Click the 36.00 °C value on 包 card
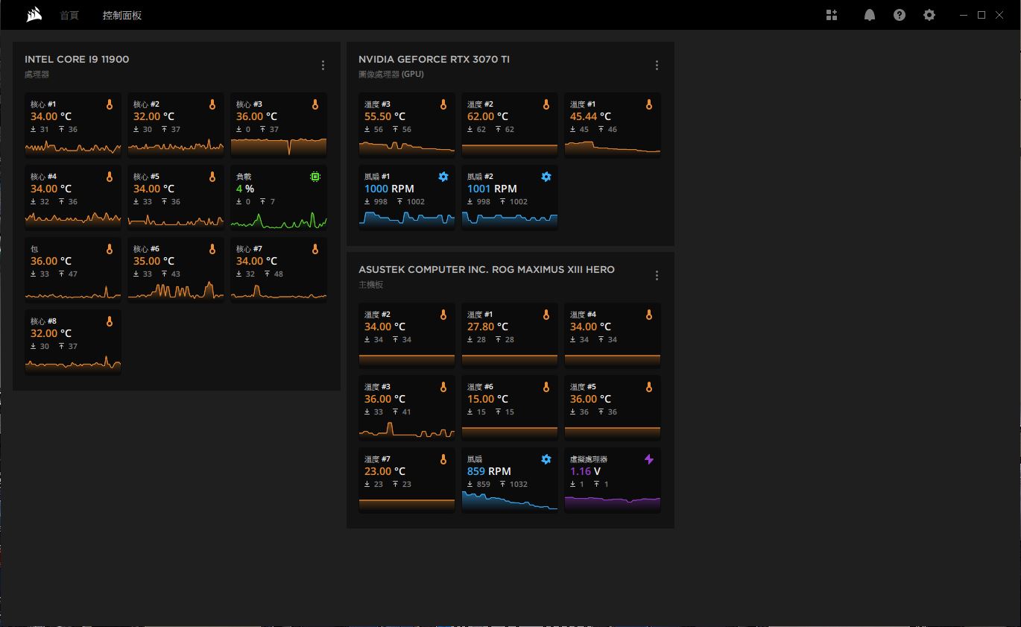This screenshot has height=627, width=1021. [x=51, y=261]
